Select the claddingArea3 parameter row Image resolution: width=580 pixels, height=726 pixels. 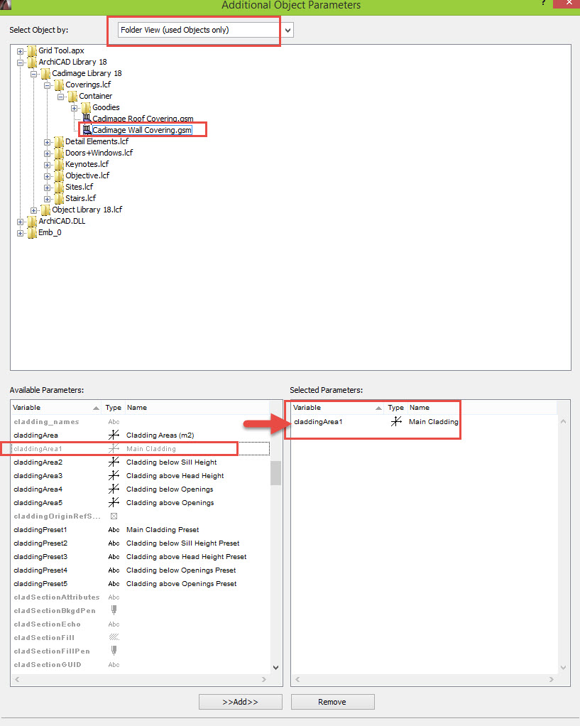(x=141, y=475)
